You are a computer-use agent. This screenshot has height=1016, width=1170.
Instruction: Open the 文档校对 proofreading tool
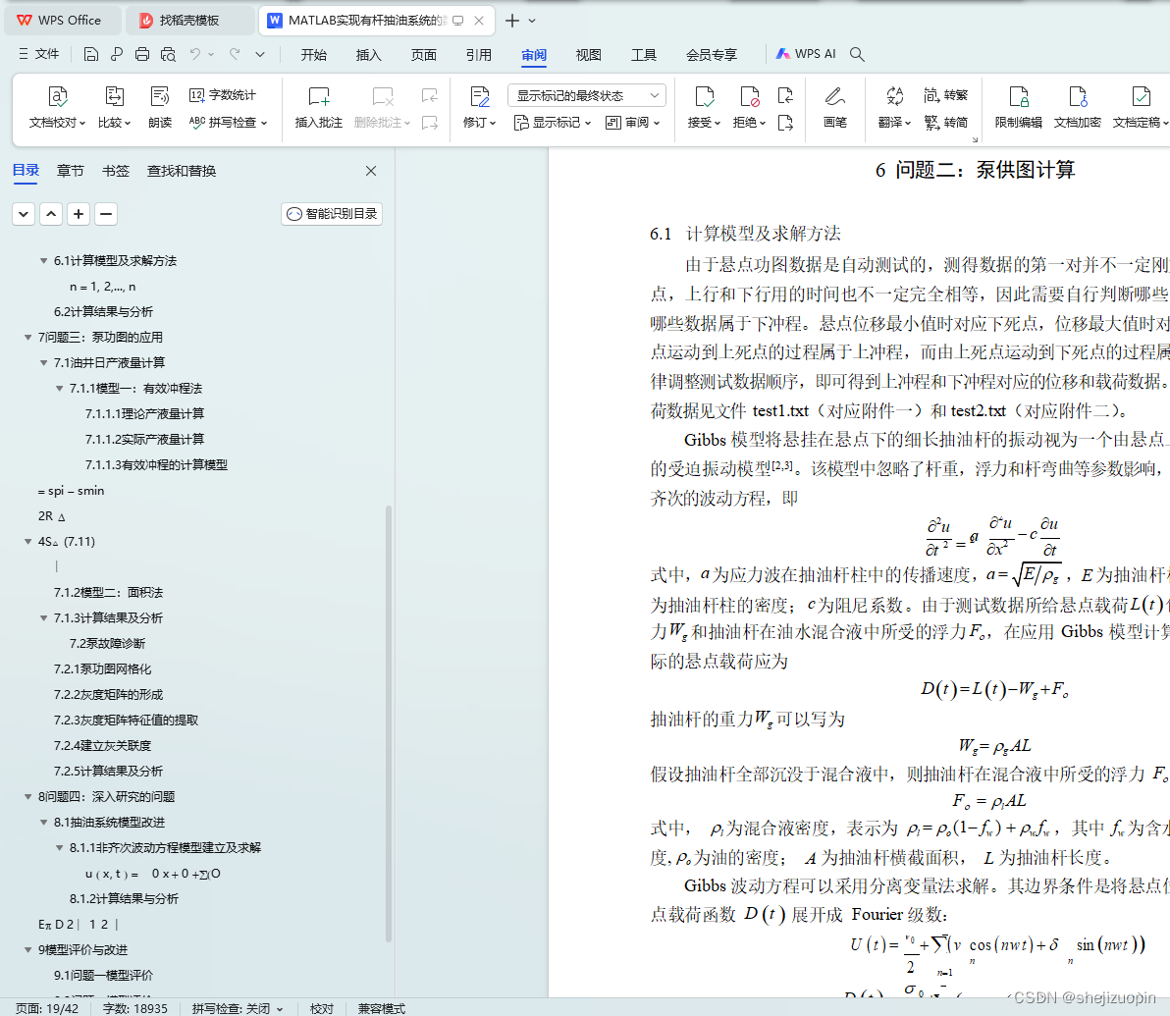(57, 107)
